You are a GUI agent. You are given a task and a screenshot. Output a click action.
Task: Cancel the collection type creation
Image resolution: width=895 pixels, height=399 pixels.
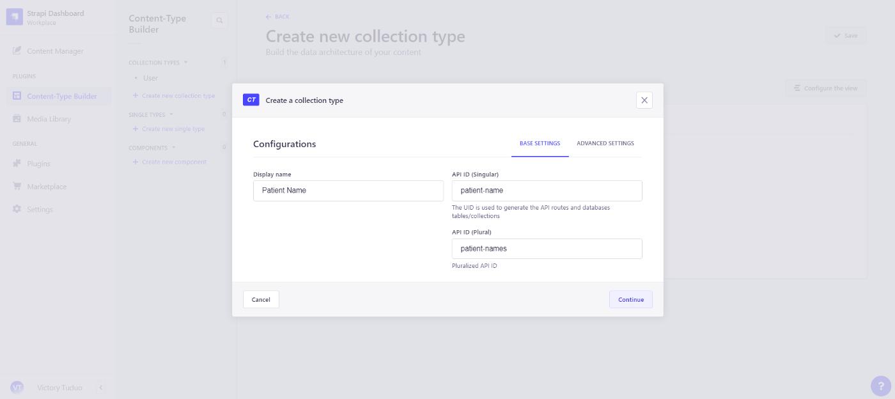click(260, 299)
